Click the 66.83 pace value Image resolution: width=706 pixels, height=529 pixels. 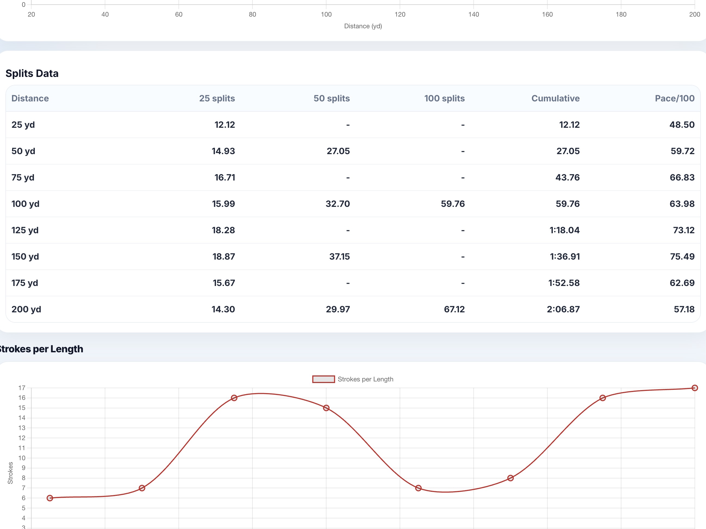682,177
